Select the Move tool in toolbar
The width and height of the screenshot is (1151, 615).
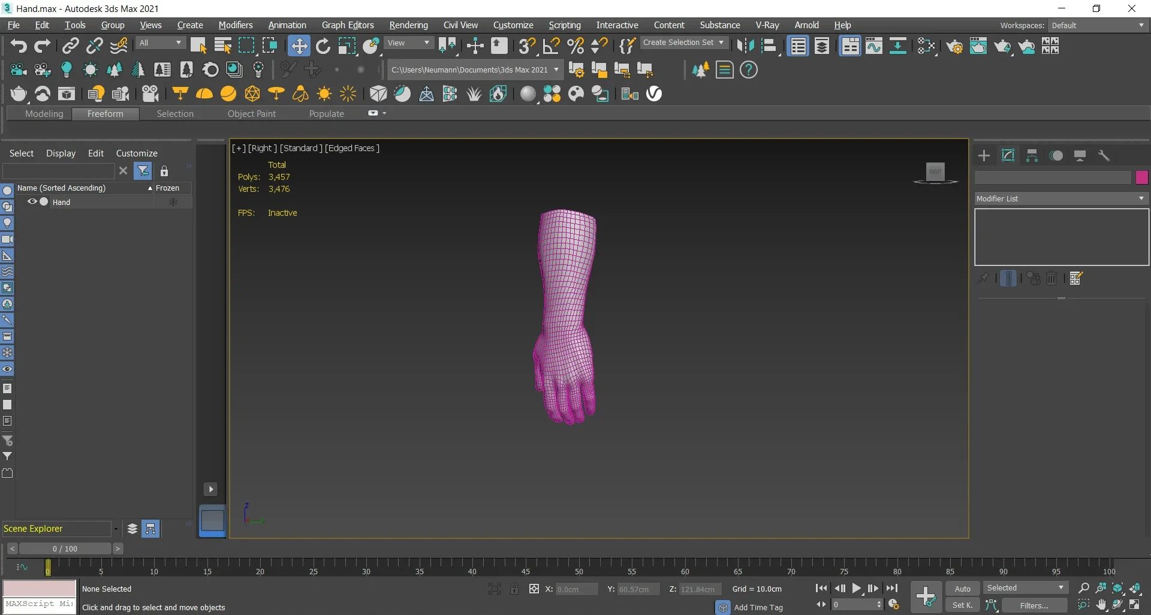(299, 46)
